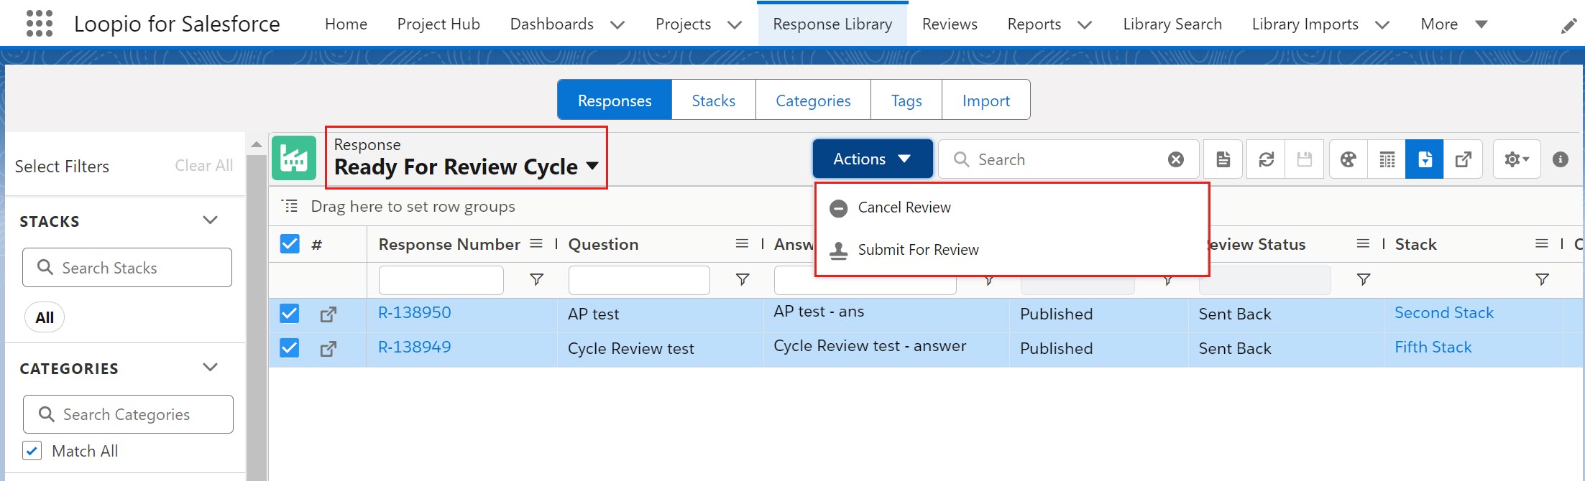
Task: Collapse the CATEGORIES filter section
Action: 210,367
